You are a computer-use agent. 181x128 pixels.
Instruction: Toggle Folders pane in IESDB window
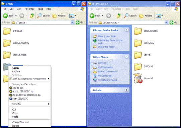pos(59,16)
